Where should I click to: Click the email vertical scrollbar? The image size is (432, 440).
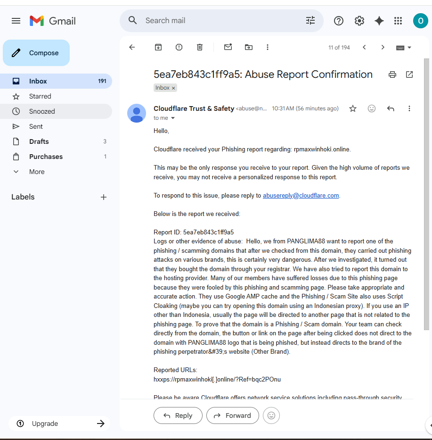point(426,194)
